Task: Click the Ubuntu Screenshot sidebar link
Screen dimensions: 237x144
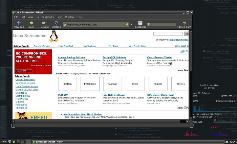Action: coord(25,79)
